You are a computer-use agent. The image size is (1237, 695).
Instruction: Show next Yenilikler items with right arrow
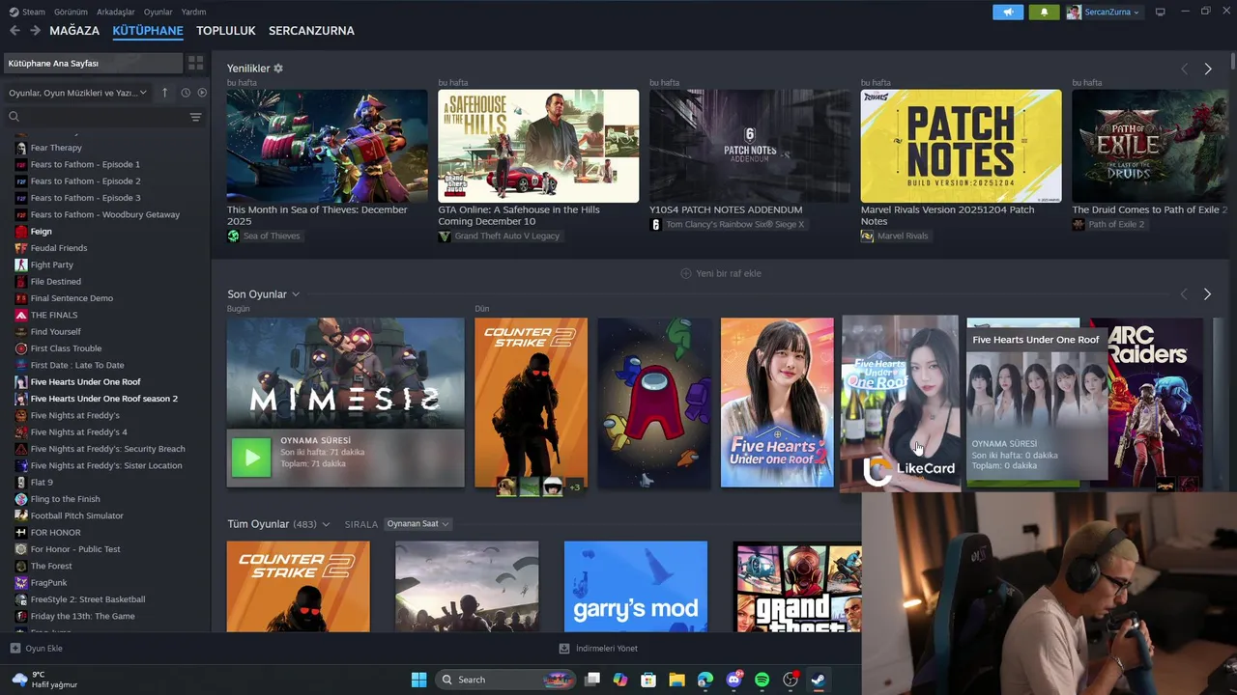click(1207, 69)
